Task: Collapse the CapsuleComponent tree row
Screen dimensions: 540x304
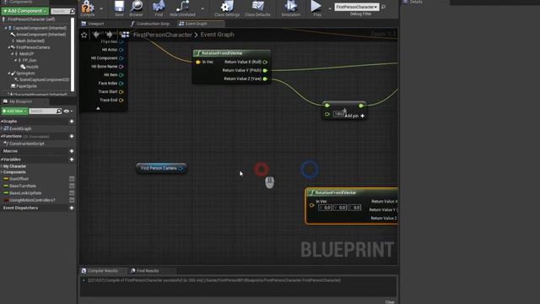Action: coord(6,28)
